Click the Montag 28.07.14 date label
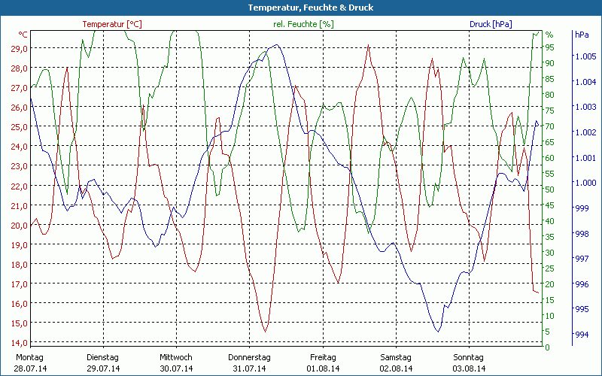The height and width of the screenshot is (376, 602). click(x=30, y=362)
